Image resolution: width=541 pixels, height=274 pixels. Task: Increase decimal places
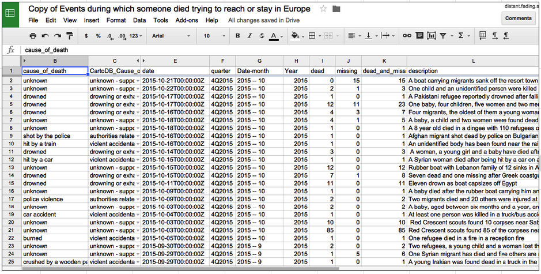pyautogui.click(x=122, y=36)
